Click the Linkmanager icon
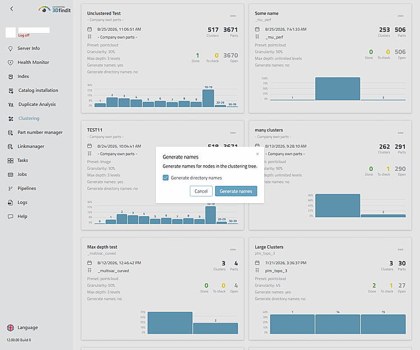Image resolution: width=420 pixels, height=350 pixels. (11, 147)
